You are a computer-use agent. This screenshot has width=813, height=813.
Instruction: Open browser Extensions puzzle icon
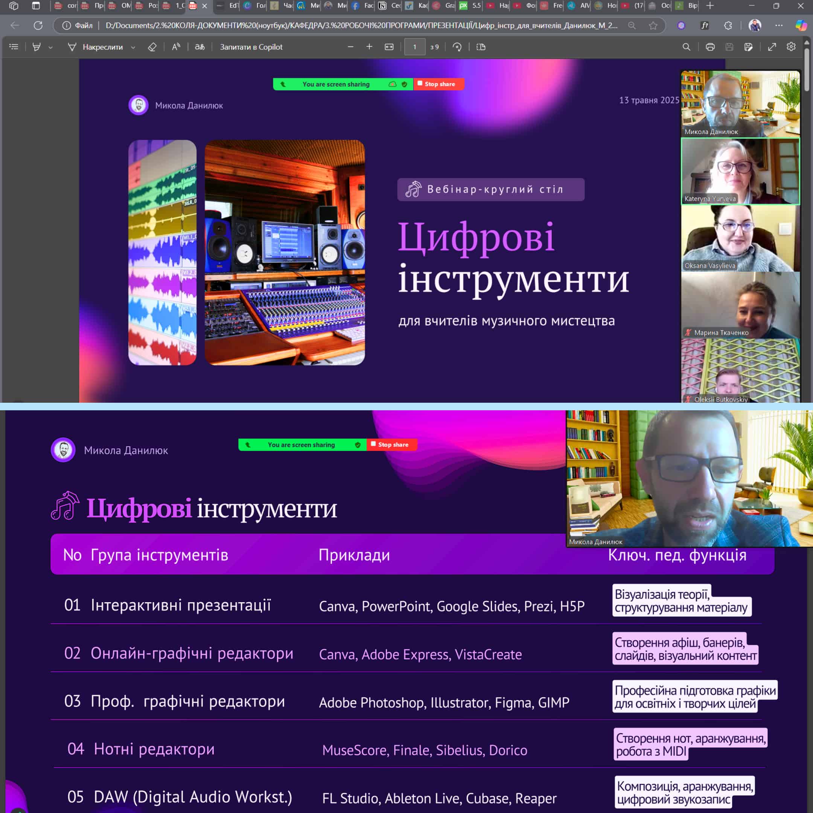click(728, 25)
